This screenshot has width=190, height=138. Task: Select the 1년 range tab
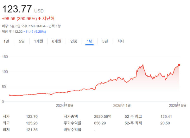(x=90, y=41)
